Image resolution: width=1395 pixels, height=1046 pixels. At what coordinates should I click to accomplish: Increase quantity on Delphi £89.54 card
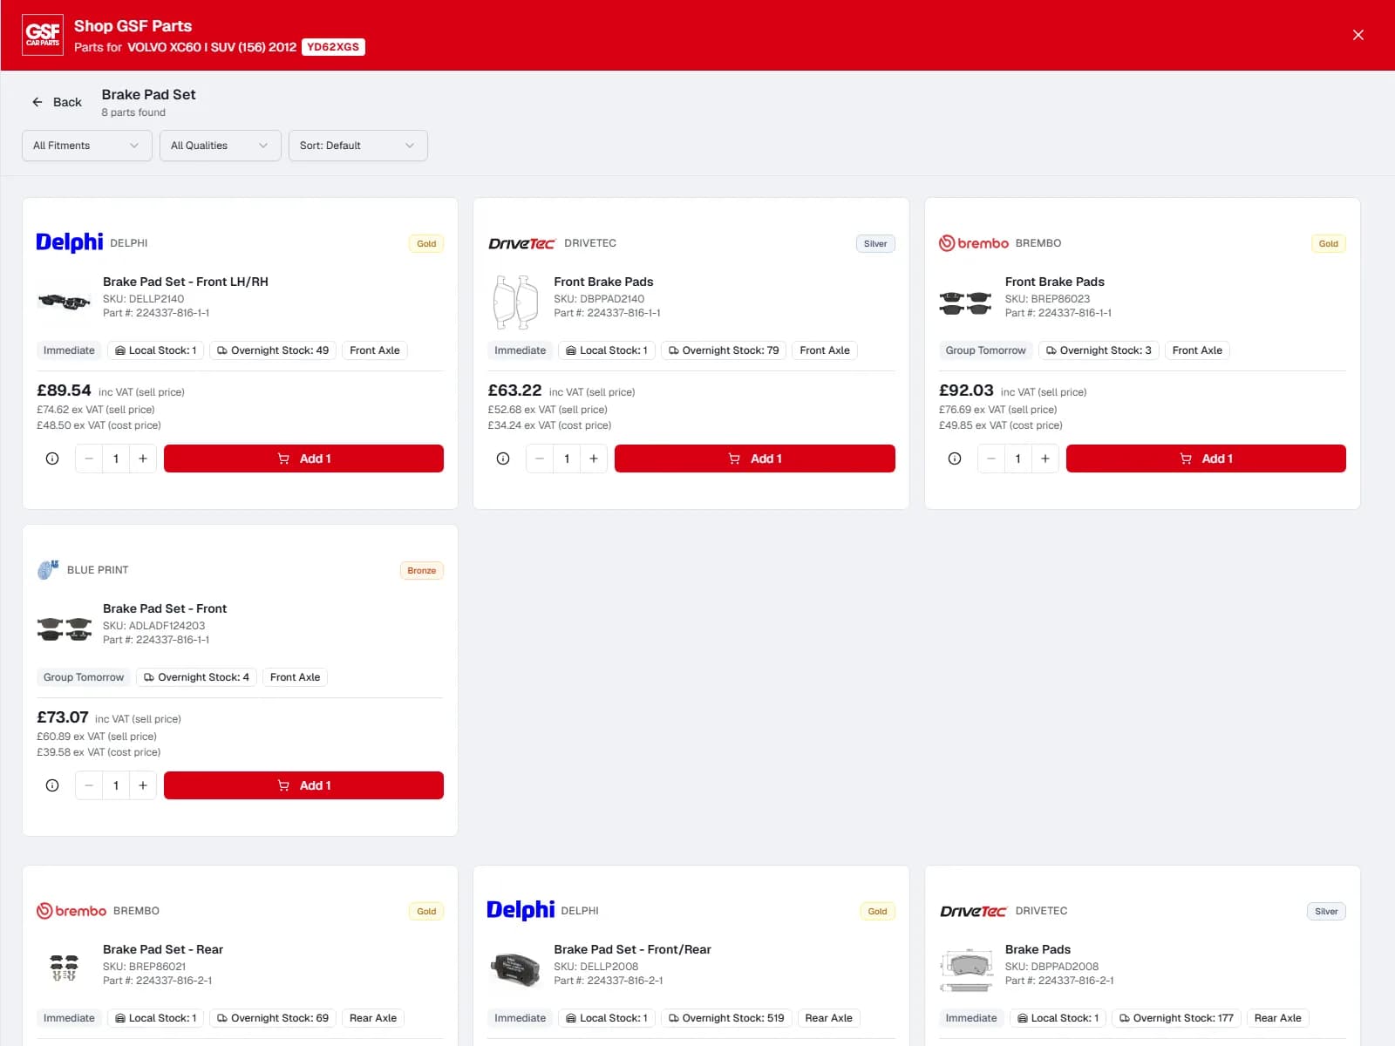[143, 458]
